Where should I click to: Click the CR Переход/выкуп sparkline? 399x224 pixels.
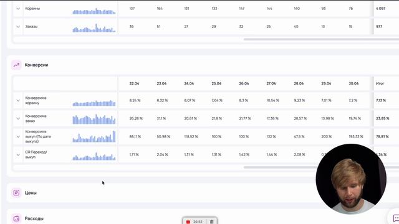(x=94, y=156)
